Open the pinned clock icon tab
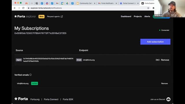 (37, 3)
